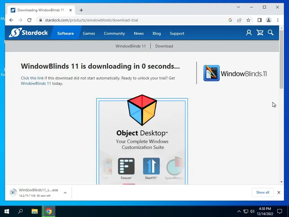Click the downloaded exe file icon
The image size is (289, 217).
pos(13,192)
